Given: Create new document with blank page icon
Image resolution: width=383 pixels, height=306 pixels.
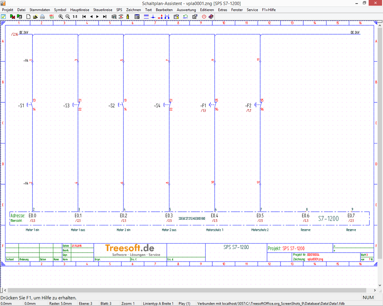Looking at the screenshot, I should (x=28, y=16).
